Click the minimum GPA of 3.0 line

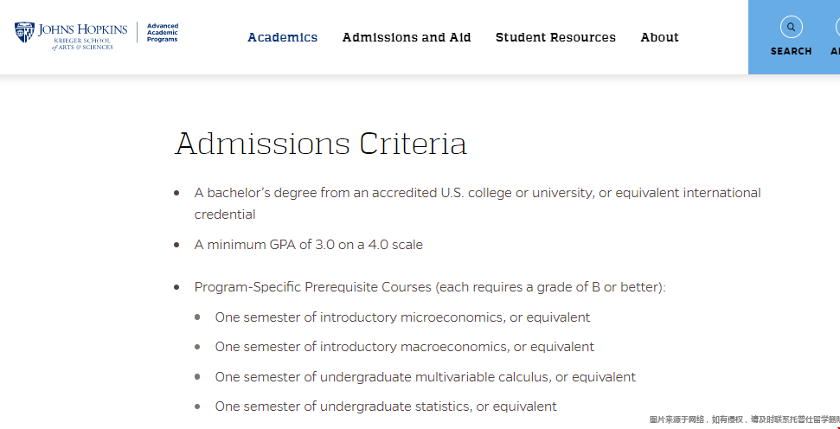click(x=308, y=245)
